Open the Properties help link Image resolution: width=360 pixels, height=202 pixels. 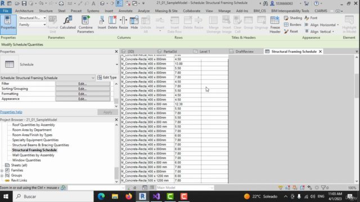coord(11,112)
